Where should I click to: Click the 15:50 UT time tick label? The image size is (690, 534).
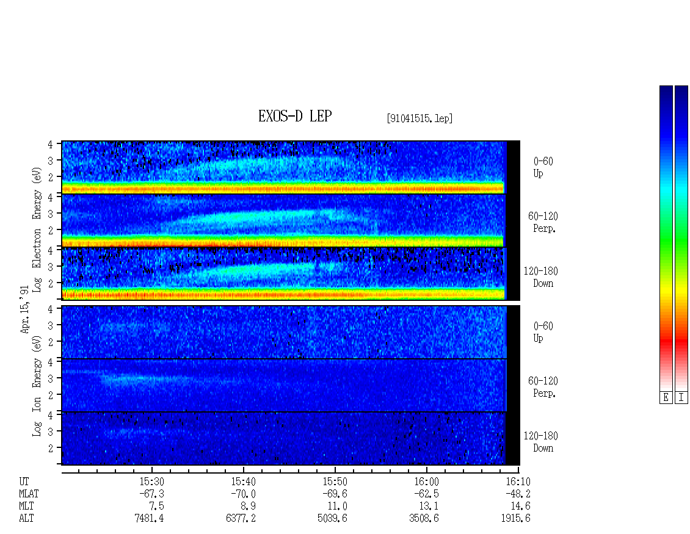(x=335, y=482)
